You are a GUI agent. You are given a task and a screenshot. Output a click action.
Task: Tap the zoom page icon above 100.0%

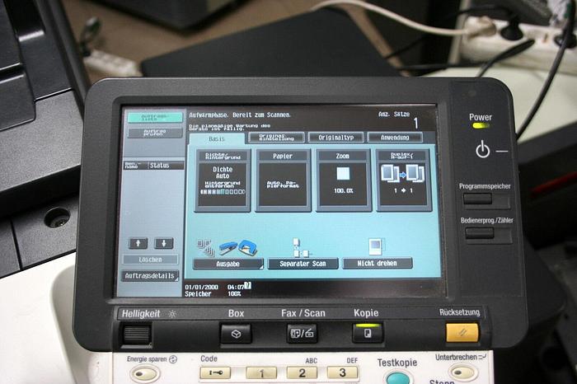click(x=343, y=174)
